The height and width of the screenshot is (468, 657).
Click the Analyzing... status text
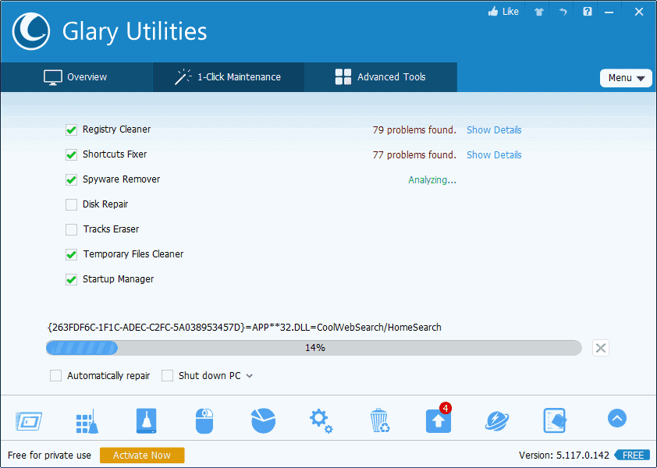tap(432, 180)
